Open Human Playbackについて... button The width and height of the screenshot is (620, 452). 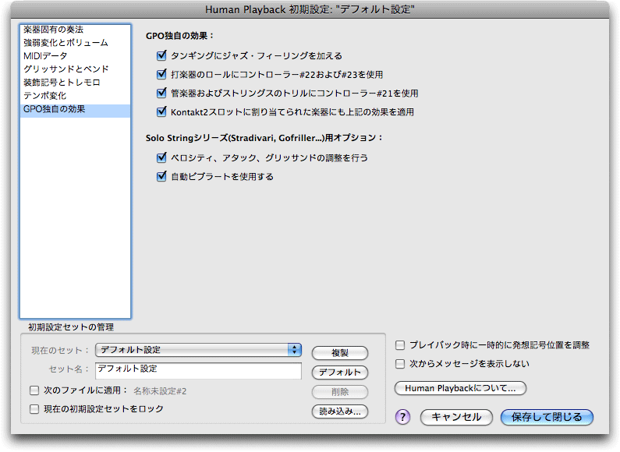coord(460,388)
